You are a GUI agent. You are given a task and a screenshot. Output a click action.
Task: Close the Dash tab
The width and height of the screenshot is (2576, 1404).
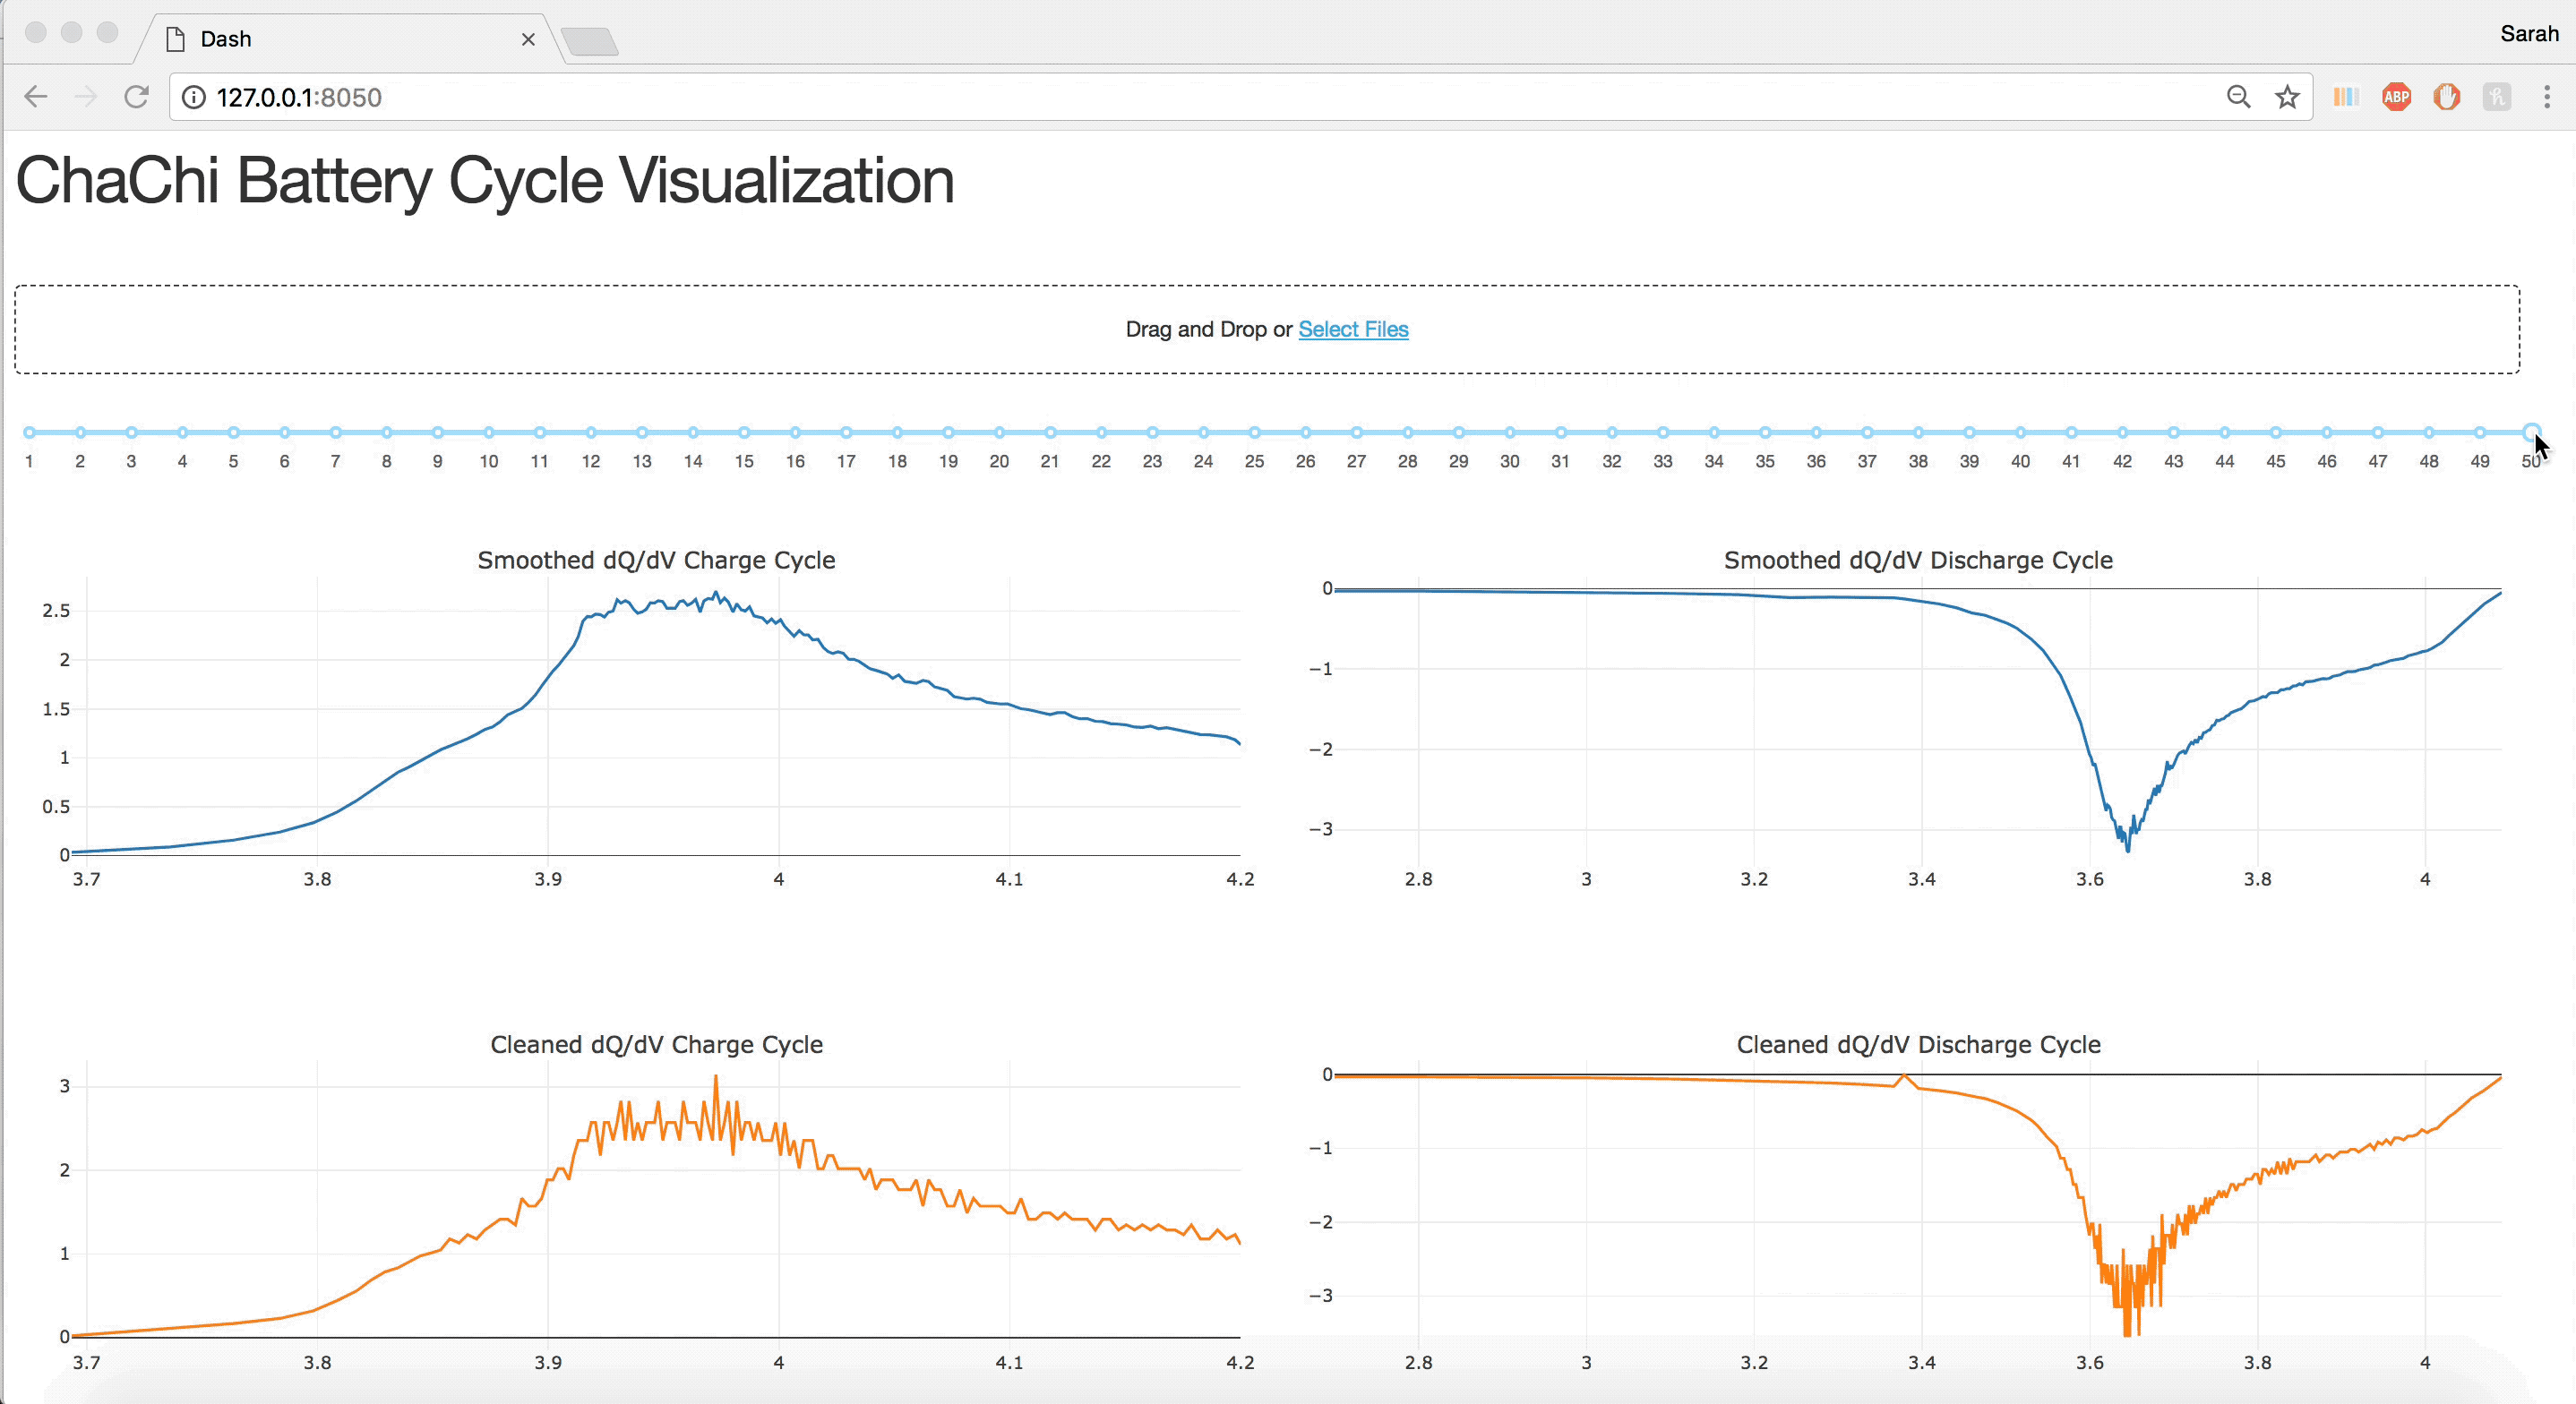click(528, 39)
